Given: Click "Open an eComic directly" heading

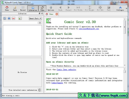Looking at the screenshot, I should click(60, 62).
